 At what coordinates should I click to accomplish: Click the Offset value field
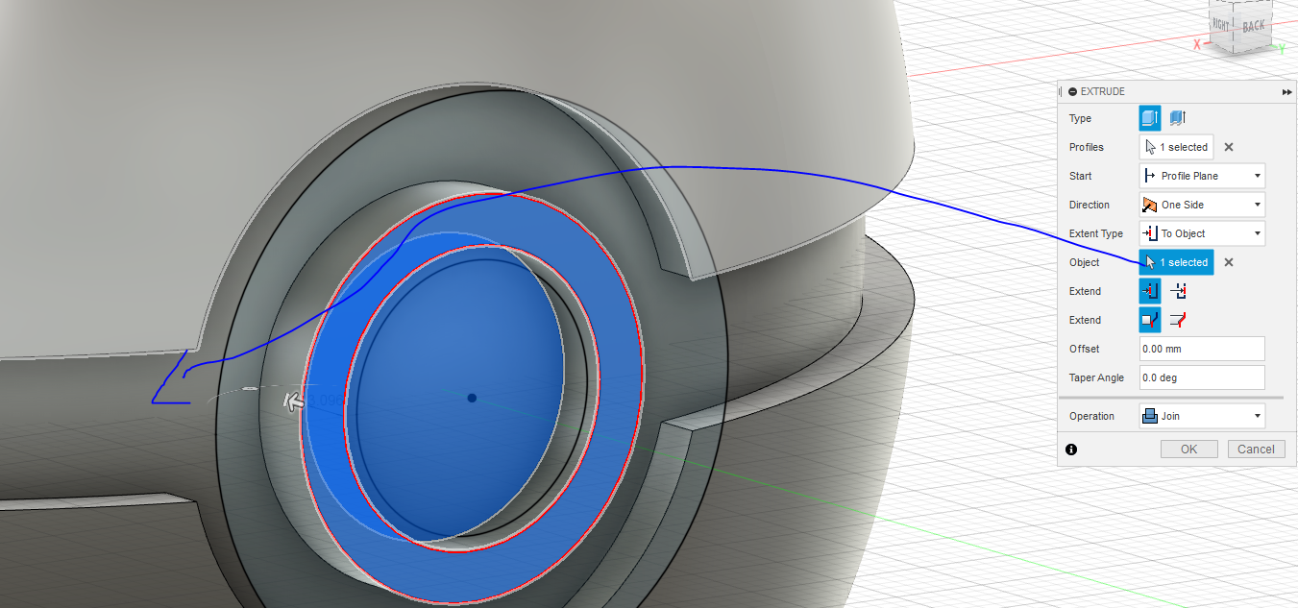[1202, 349]
